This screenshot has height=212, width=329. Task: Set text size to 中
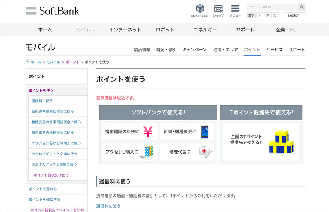pyautogui.click(x=268, y=15)
